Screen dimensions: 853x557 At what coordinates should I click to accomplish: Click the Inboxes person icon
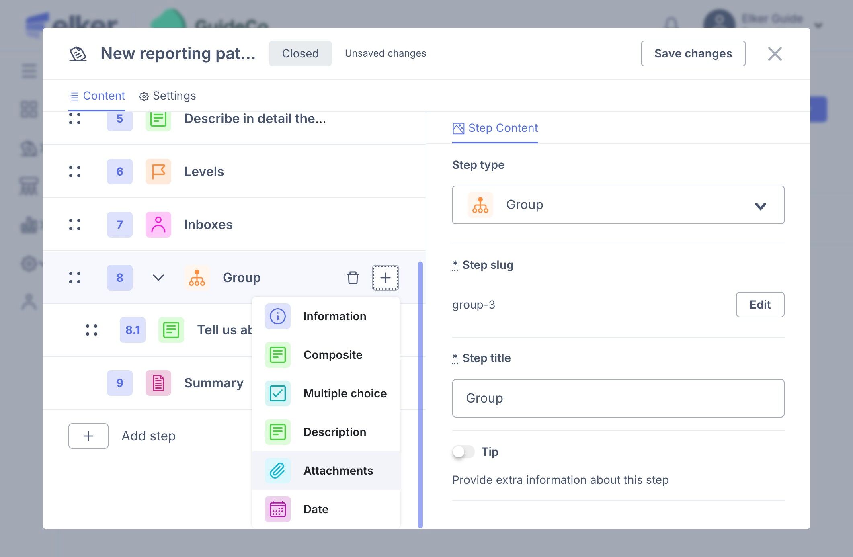click(x=158, y=225)
